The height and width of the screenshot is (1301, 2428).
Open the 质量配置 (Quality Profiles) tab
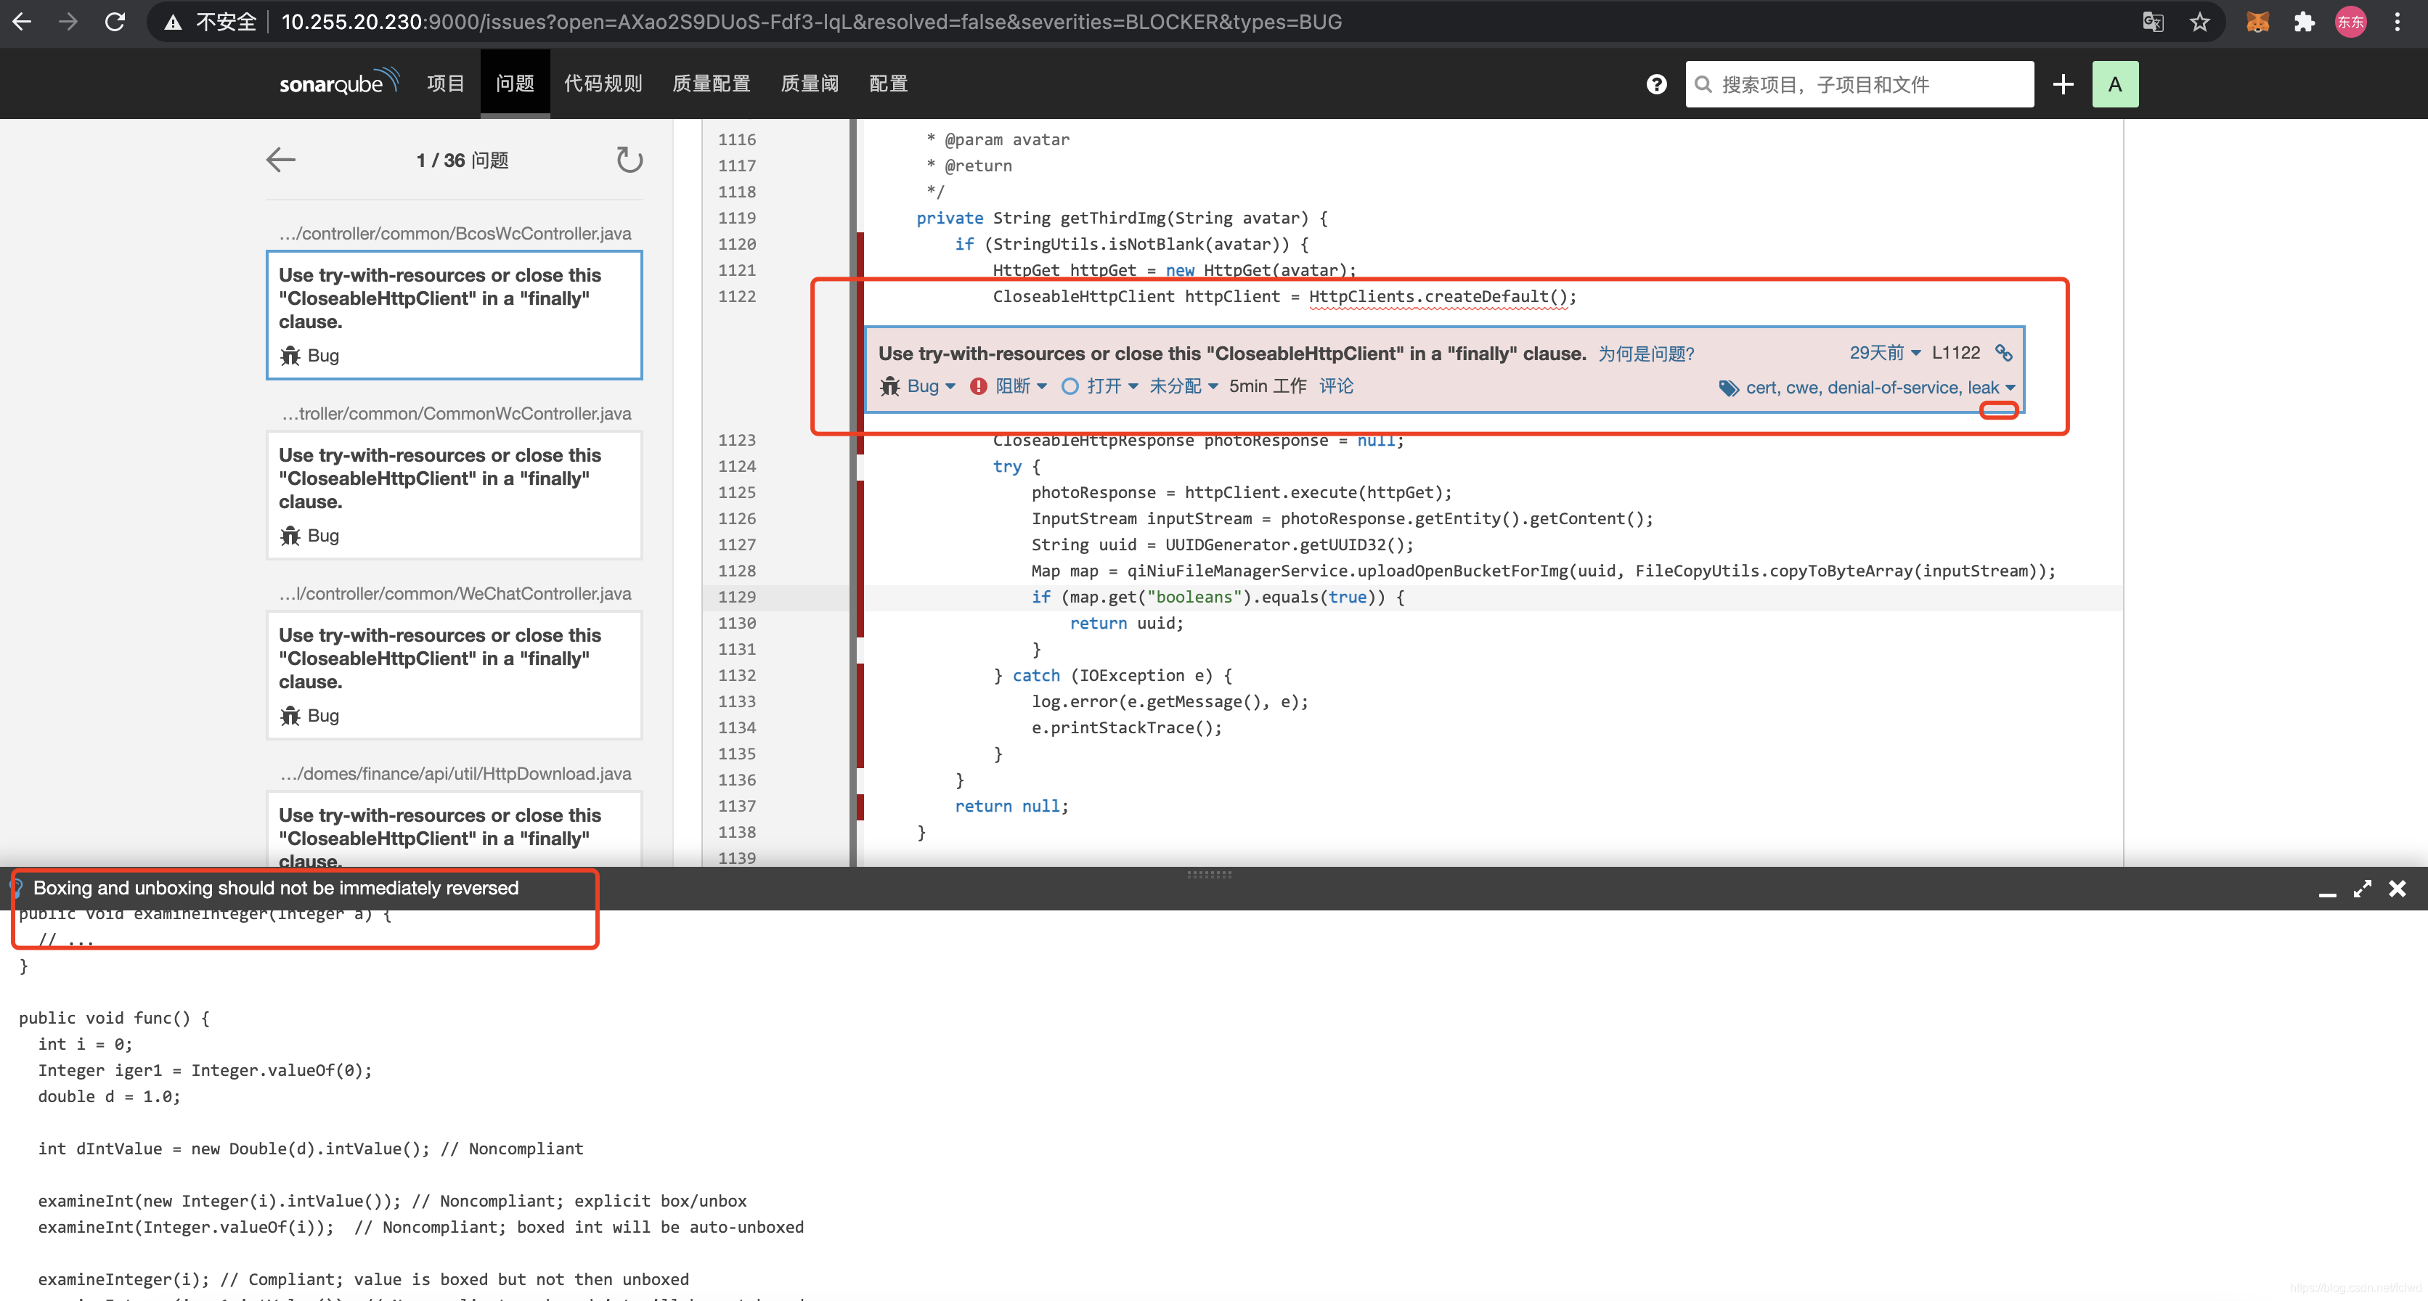click(x=712, y=84)
